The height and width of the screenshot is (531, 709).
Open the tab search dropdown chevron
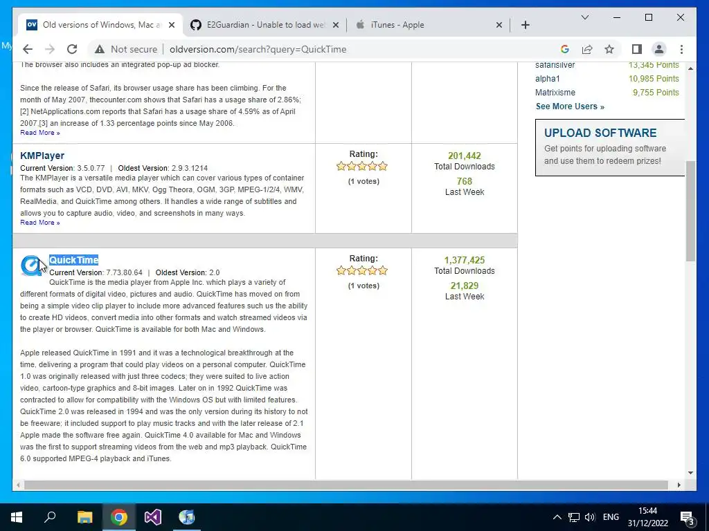pyautogui.click(x=584, y=17)
